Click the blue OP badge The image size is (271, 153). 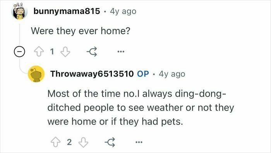click(x=143, y=74)
